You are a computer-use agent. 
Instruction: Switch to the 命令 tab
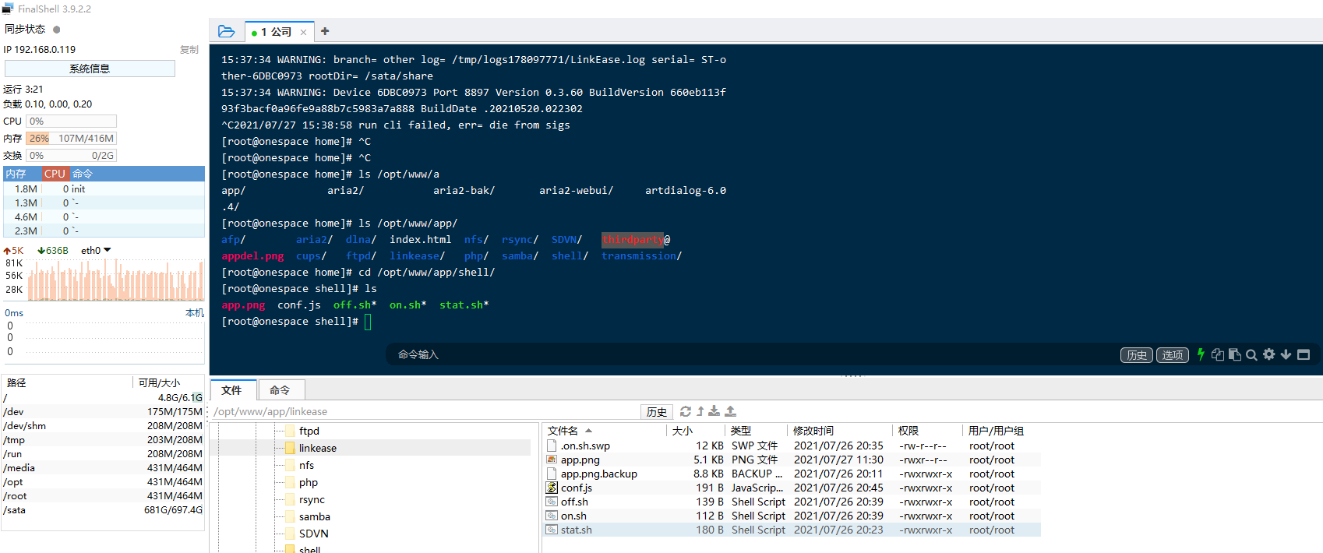[x=280, y=390]
